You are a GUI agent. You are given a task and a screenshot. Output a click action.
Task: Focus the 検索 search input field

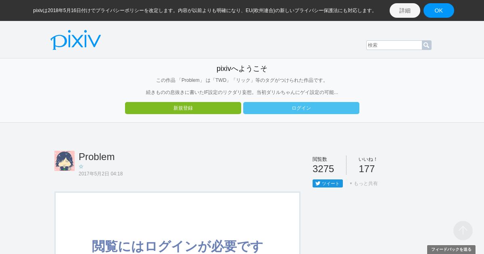click(x=394, y=45)
